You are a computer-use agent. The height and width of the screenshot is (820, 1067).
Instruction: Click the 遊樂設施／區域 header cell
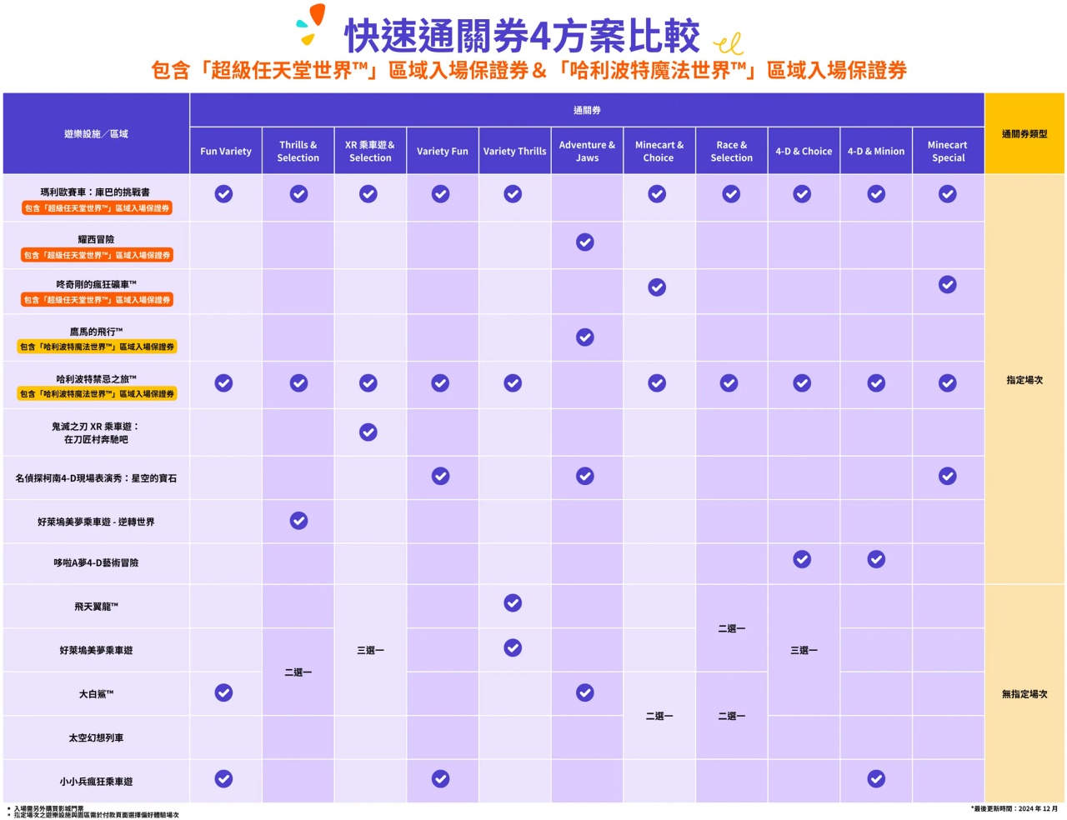[96, 133]
